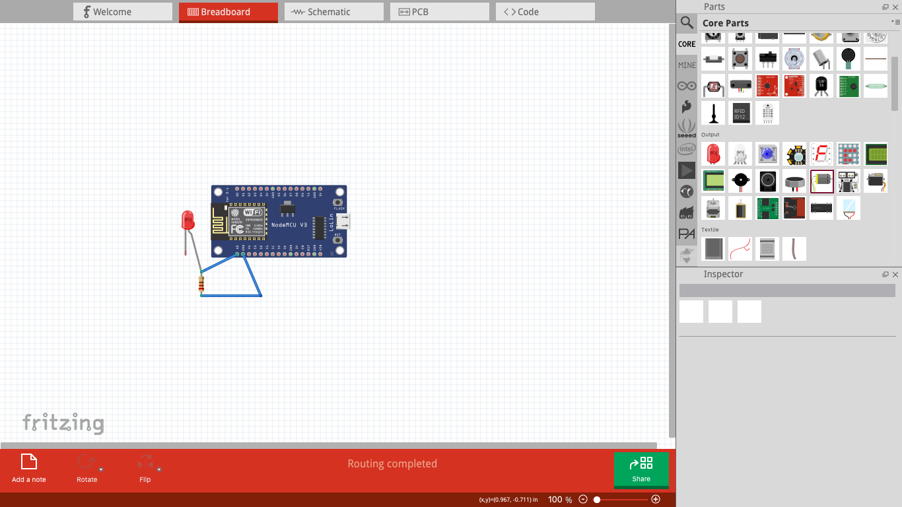This screenshot has width=902, height=507.
Task: Choose the highlighted DC motor part
Action: (821, 181)
